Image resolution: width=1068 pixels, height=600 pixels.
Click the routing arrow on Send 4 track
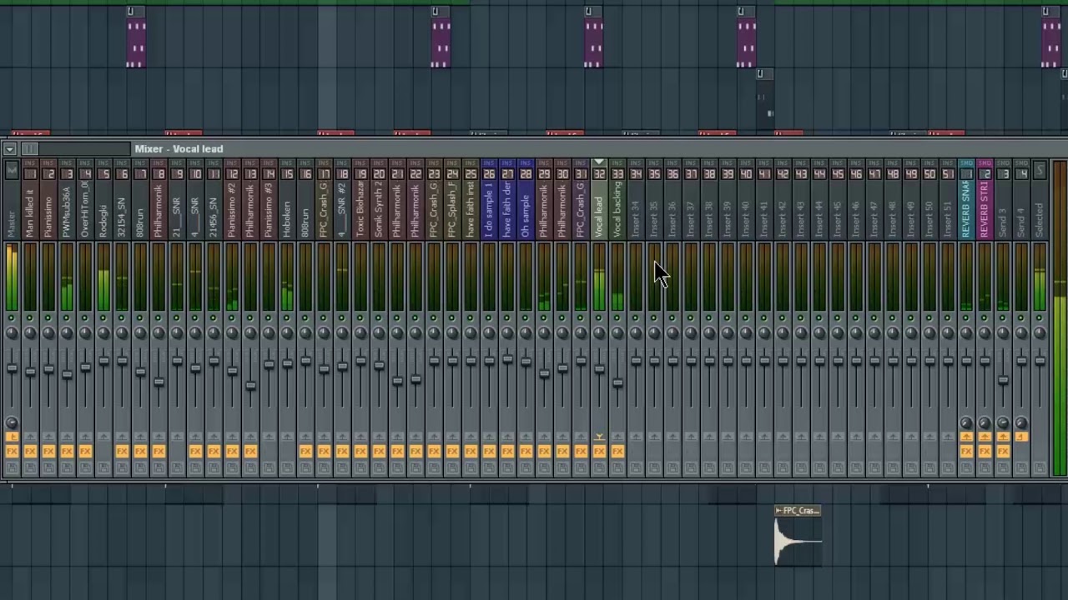1021,437
